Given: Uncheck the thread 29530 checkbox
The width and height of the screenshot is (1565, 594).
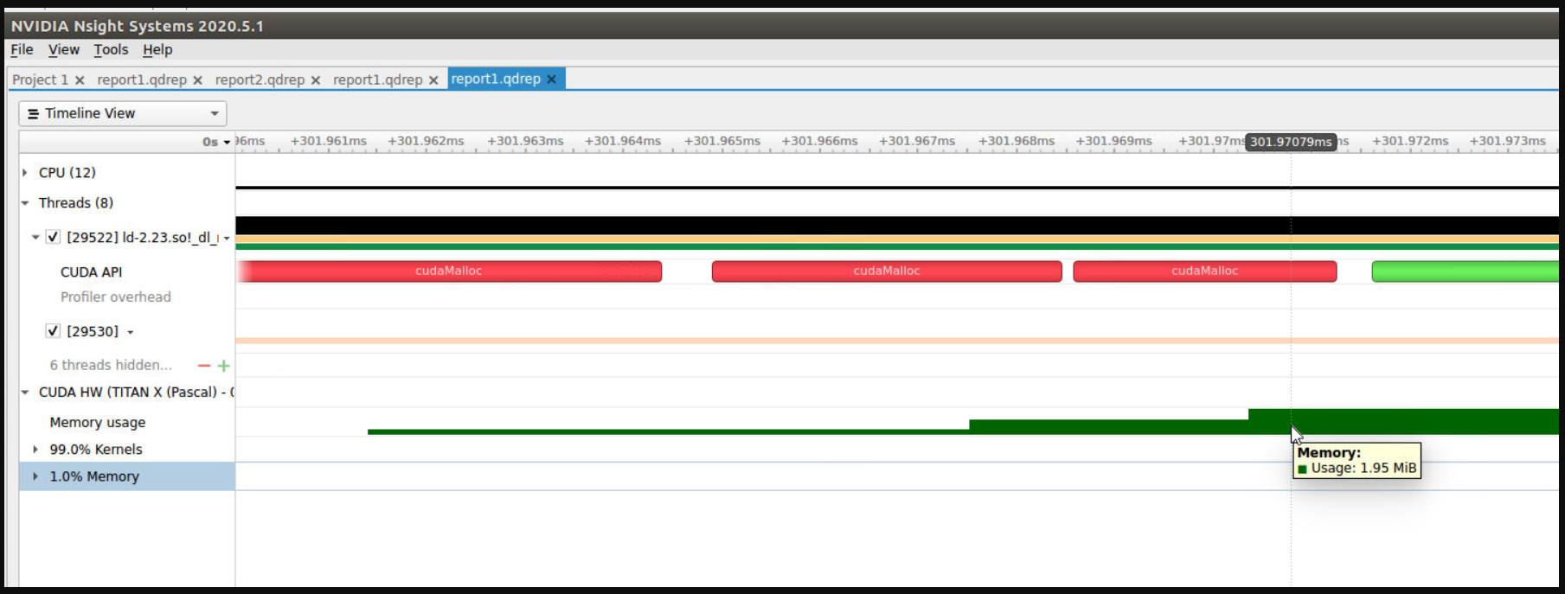Looking at the screenshot, I should (53, 331).
